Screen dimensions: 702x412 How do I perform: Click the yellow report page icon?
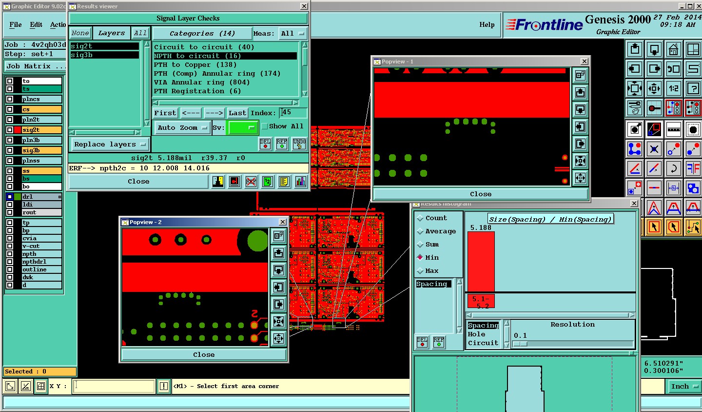pos(284,182)
